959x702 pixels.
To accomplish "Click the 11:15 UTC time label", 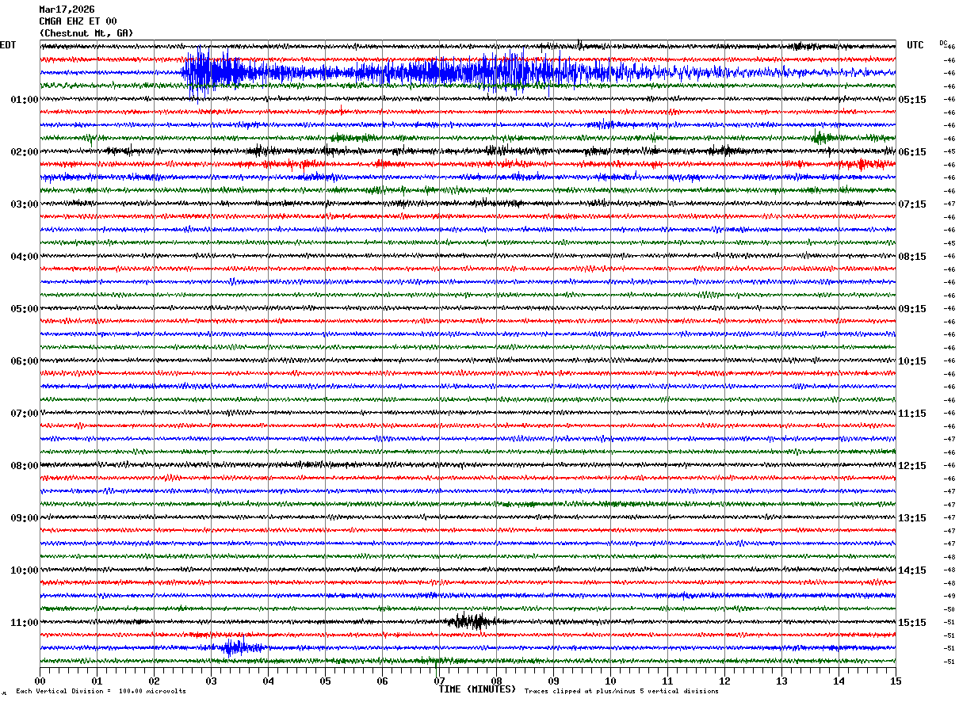I will pyautogui.click(x=913, y=414).
